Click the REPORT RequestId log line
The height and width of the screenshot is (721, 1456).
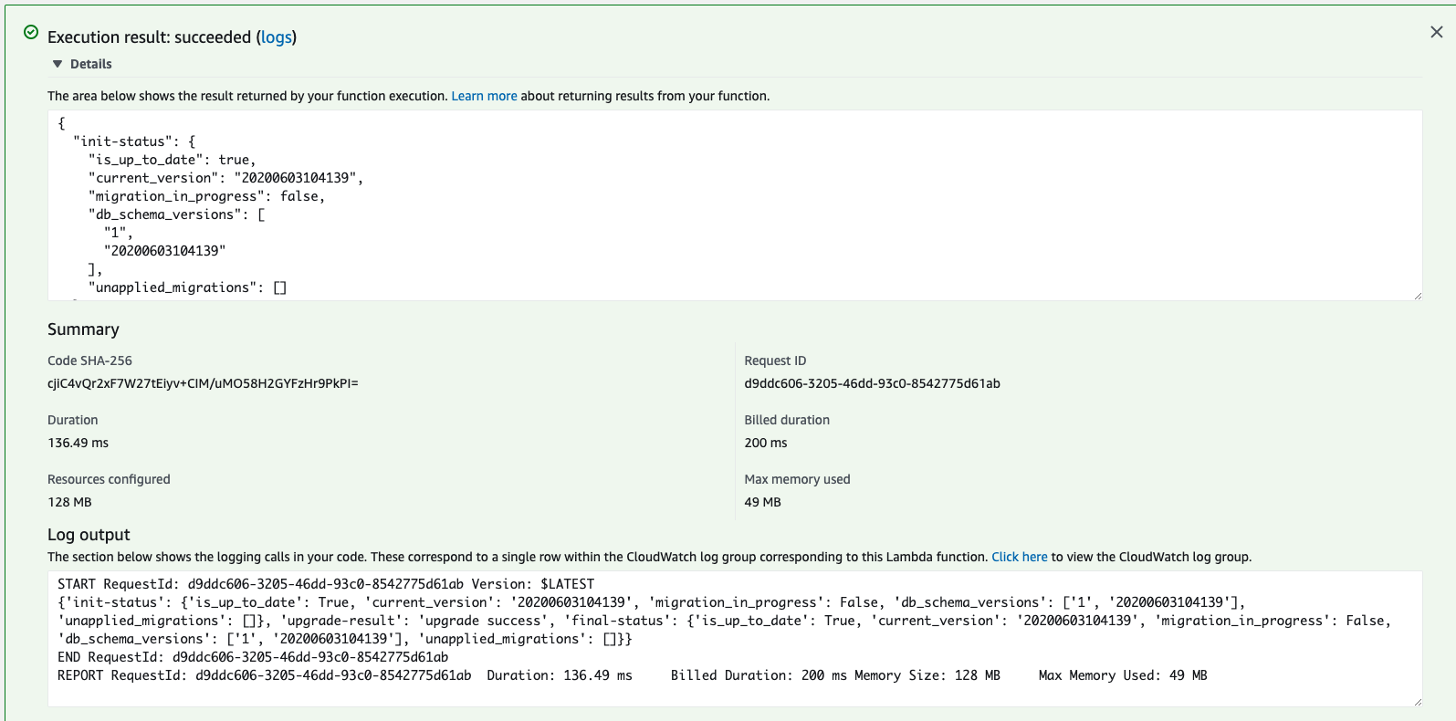632,675
